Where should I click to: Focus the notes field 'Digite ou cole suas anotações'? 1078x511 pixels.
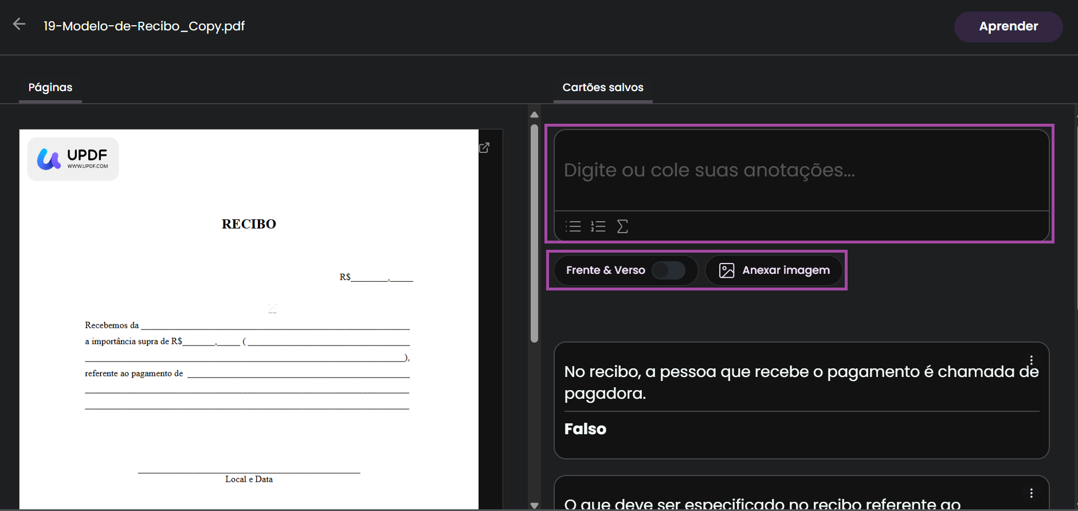click(x=801, y=171)
